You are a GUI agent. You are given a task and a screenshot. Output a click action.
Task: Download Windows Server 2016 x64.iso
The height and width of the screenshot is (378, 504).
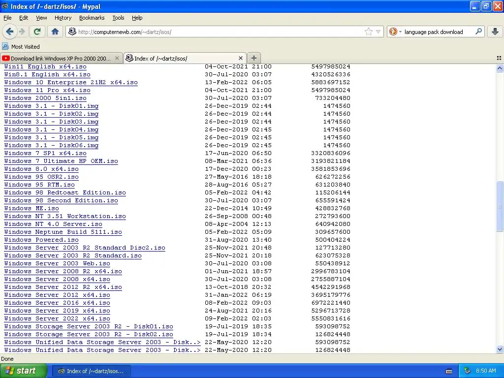57,303
